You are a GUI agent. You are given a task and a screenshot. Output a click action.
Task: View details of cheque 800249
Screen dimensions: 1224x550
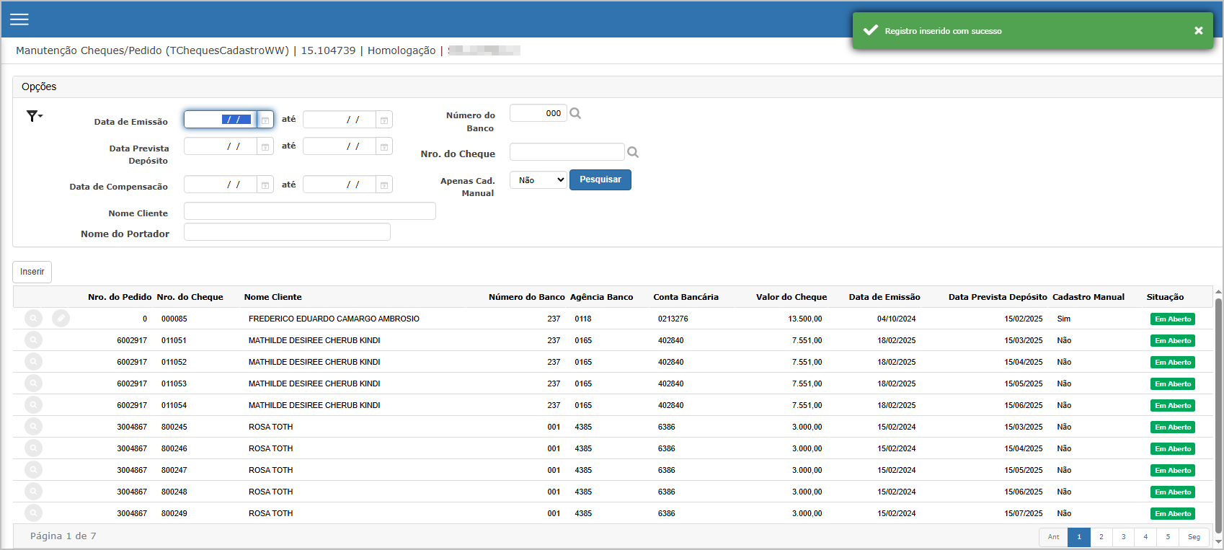(33, 513)
